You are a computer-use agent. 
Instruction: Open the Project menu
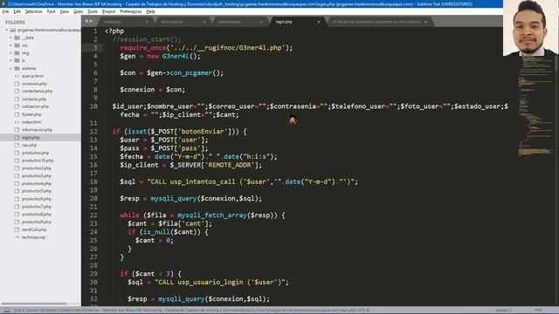click(108, 11)
